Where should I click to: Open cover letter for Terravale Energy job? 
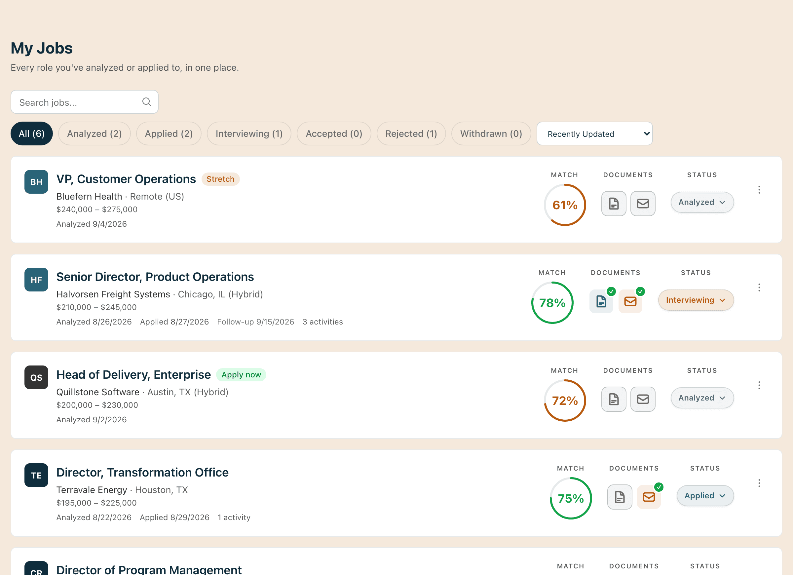pyautogui.click(x=649, y=497)
